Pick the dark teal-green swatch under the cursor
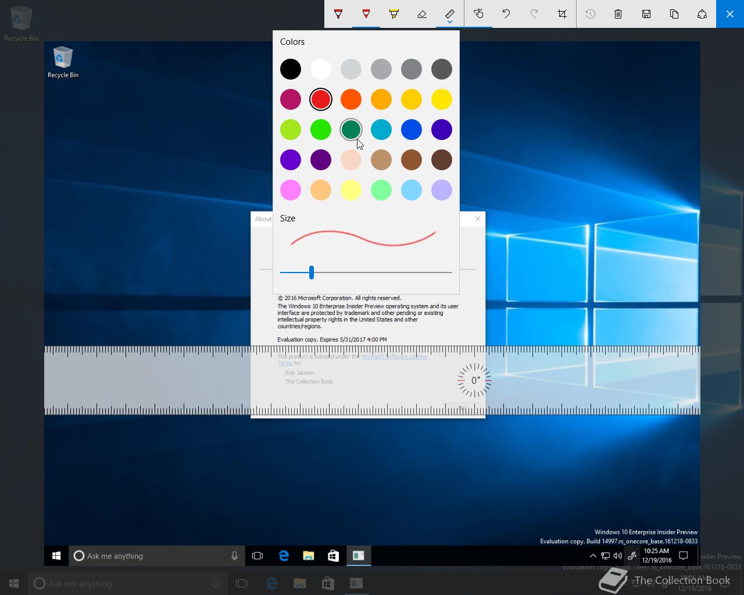This screenshot has width=744, height=595. [x=351, y=130]
